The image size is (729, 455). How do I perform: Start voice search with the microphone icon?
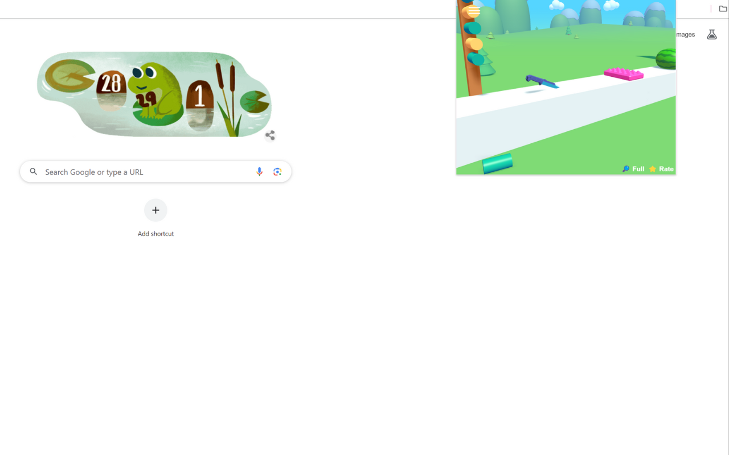[x=259, y=172]
